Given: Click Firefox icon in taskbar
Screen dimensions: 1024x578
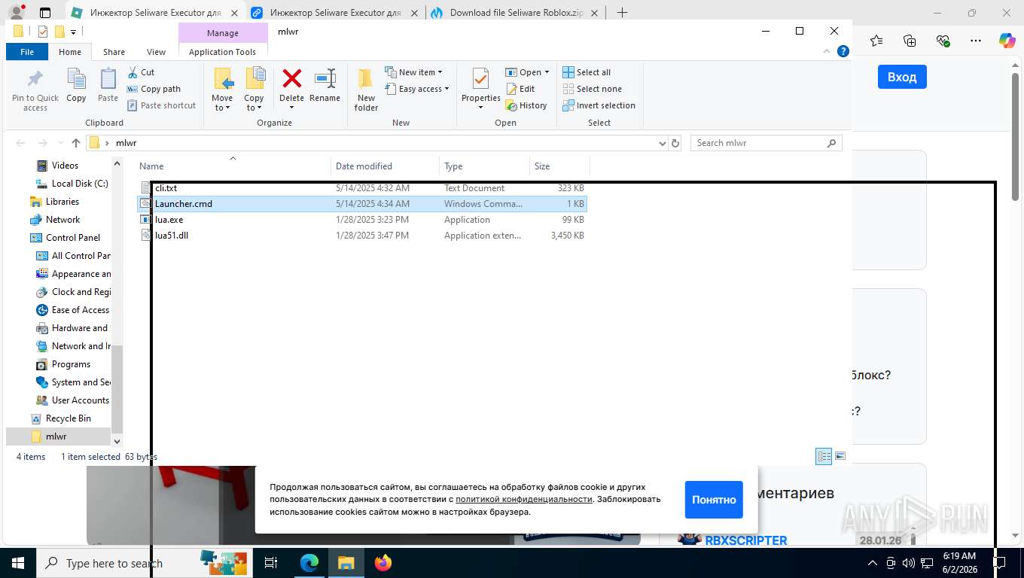Looking at the screenshot, I should [x=383, y=563].
